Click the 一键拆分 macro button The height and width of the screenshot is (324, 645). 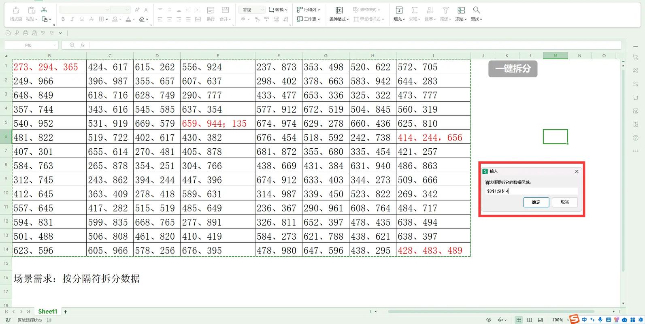tap(513, 69)
